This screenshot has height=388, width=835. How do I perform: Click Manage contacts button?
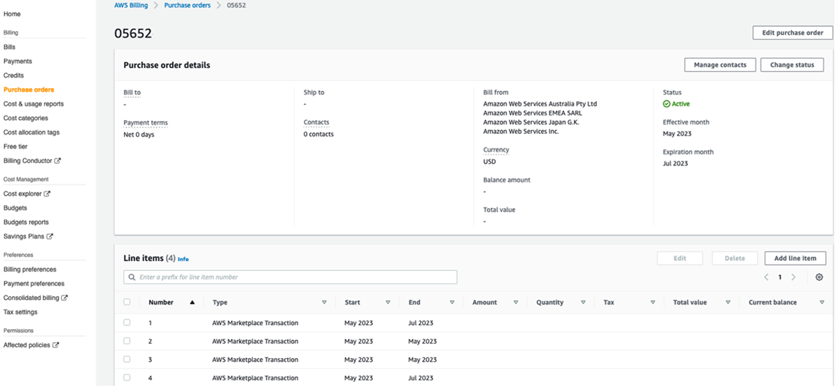click(720, 65)
